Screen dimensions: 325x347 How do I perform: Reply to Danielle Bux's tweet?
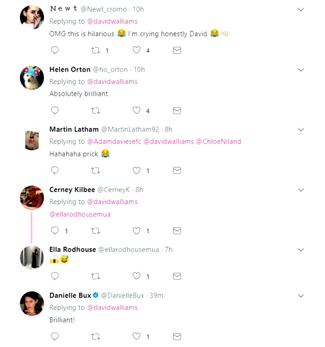point(55,337)
